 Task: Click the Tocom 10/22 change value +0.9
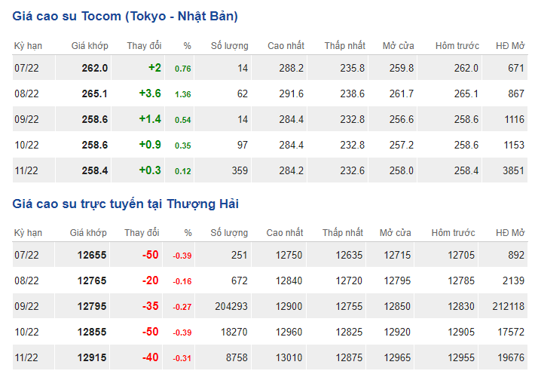click(150, 145)
